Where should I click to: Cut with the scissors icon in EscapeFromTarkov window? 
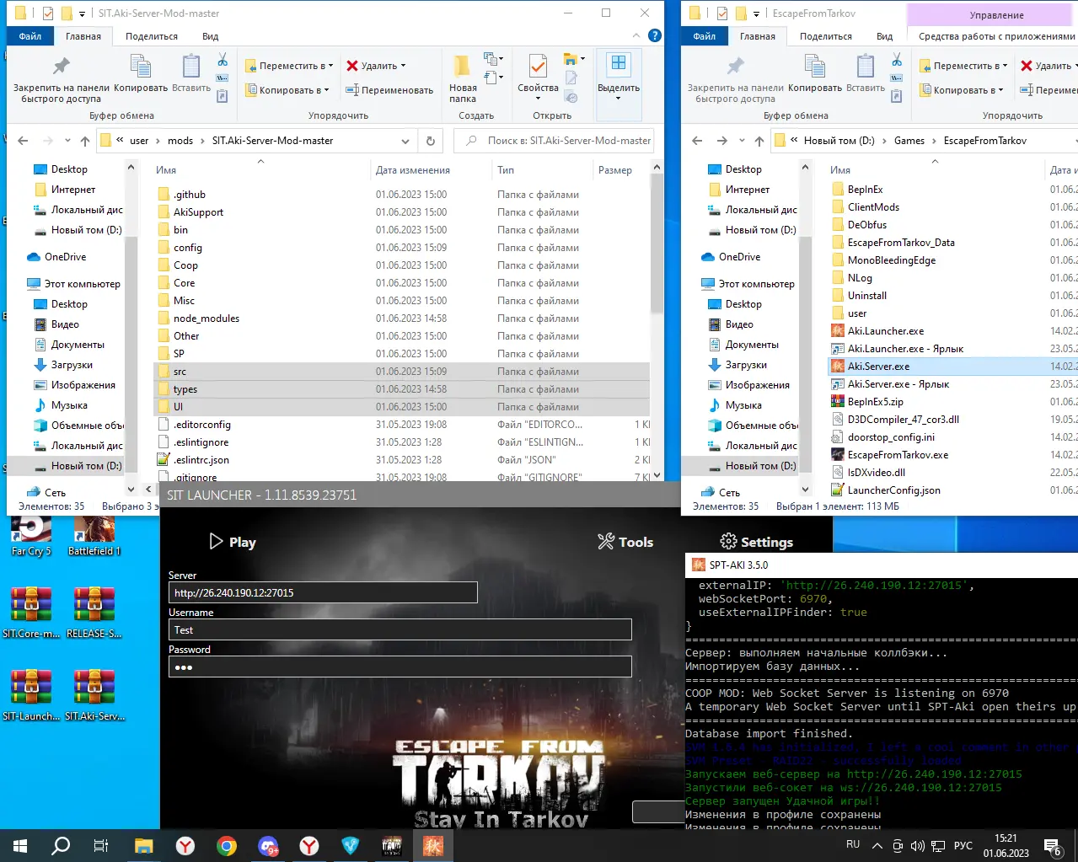(x=897, y=60)
